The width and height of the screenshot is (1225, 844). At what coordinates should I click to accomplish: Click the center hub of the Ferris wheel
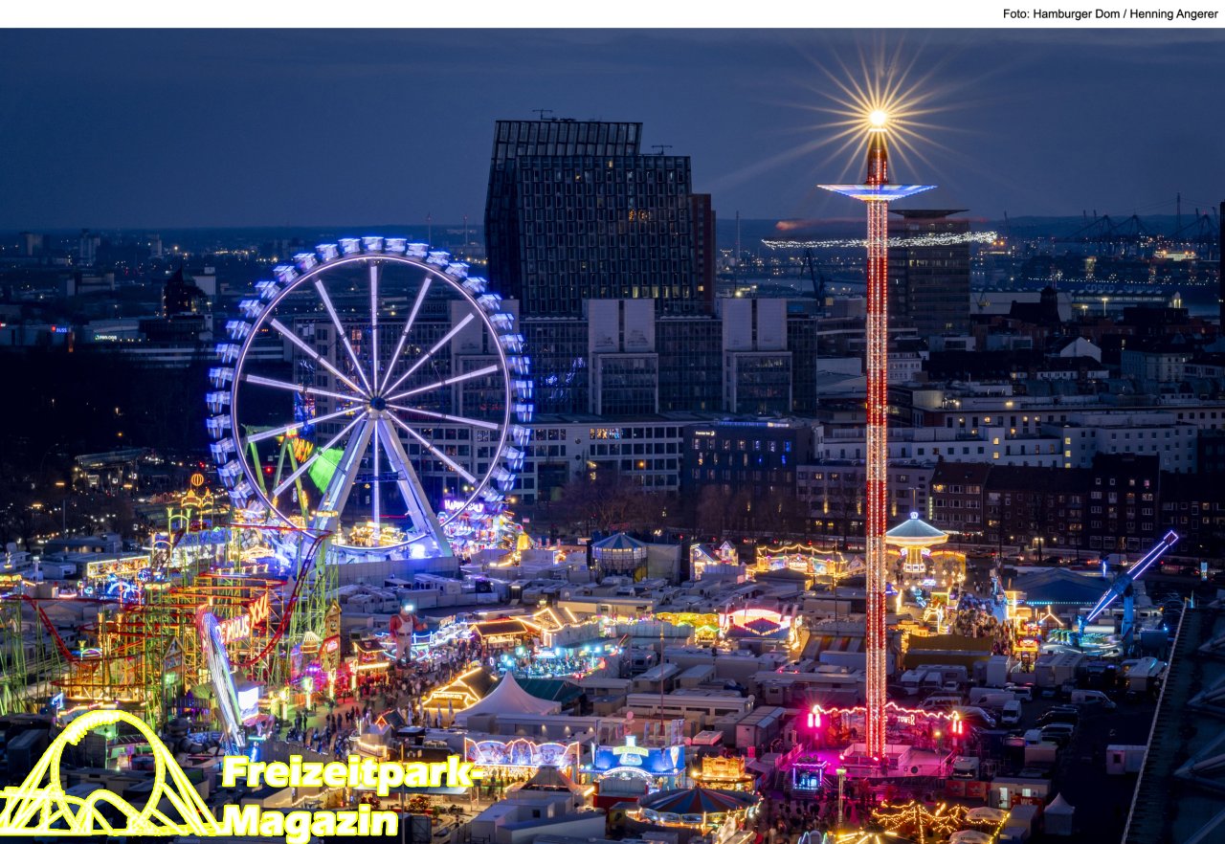[373, 400]
